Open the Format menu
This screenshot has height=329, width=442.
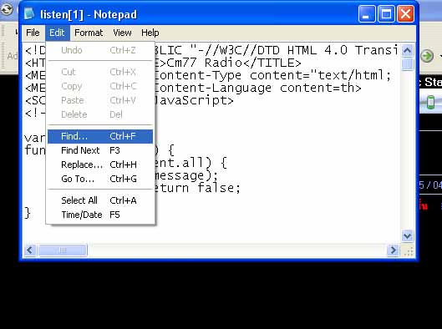[x=89, y=33]
